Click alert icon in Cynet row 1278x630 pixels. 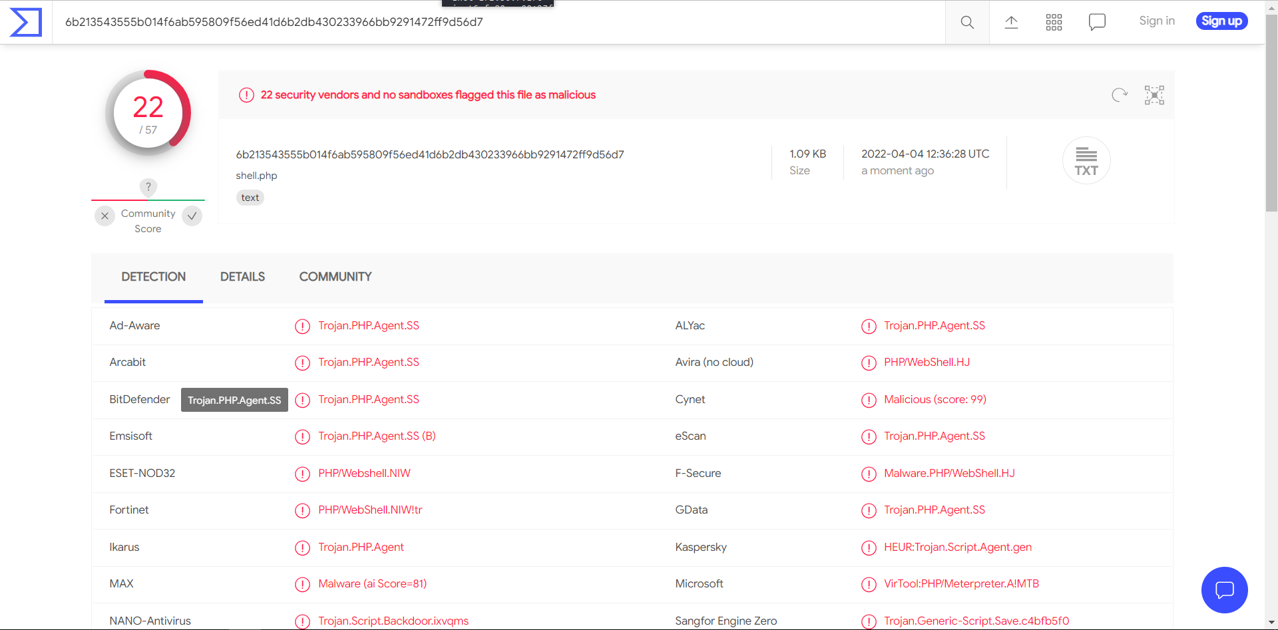869,400
